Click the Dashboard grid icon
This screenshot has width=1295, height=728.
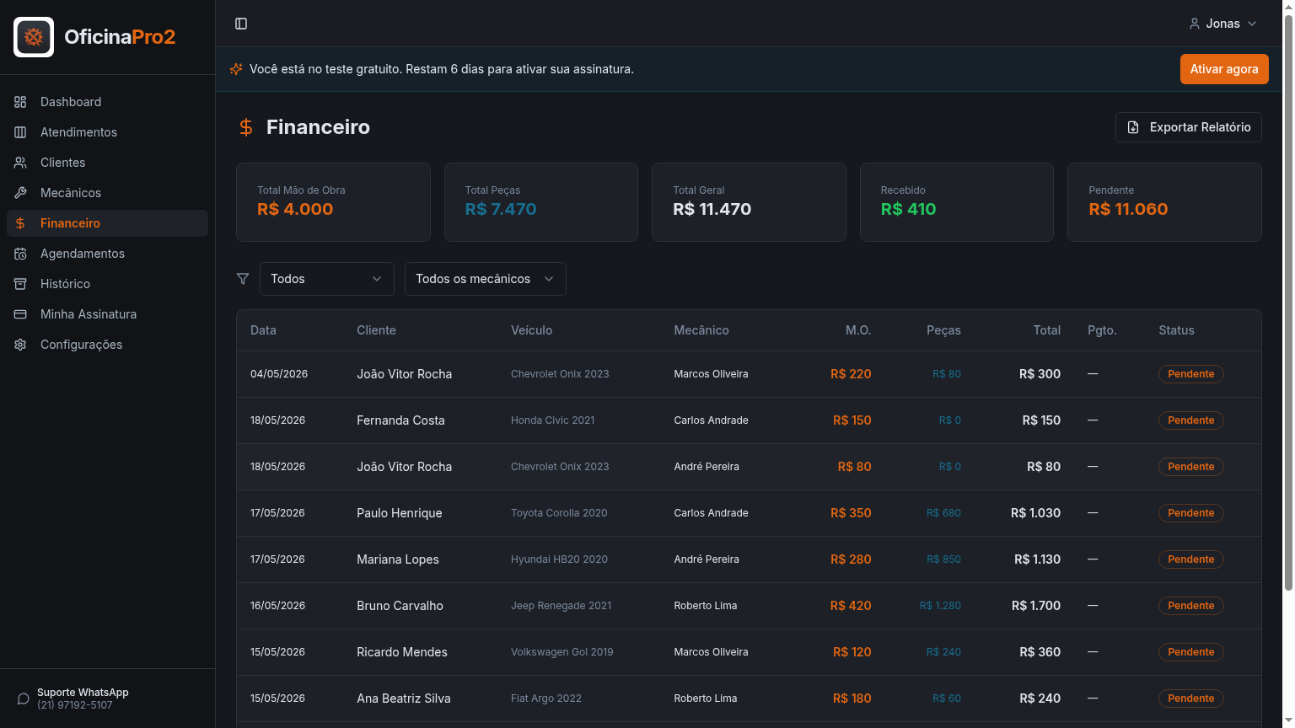[x=20, y=102]
